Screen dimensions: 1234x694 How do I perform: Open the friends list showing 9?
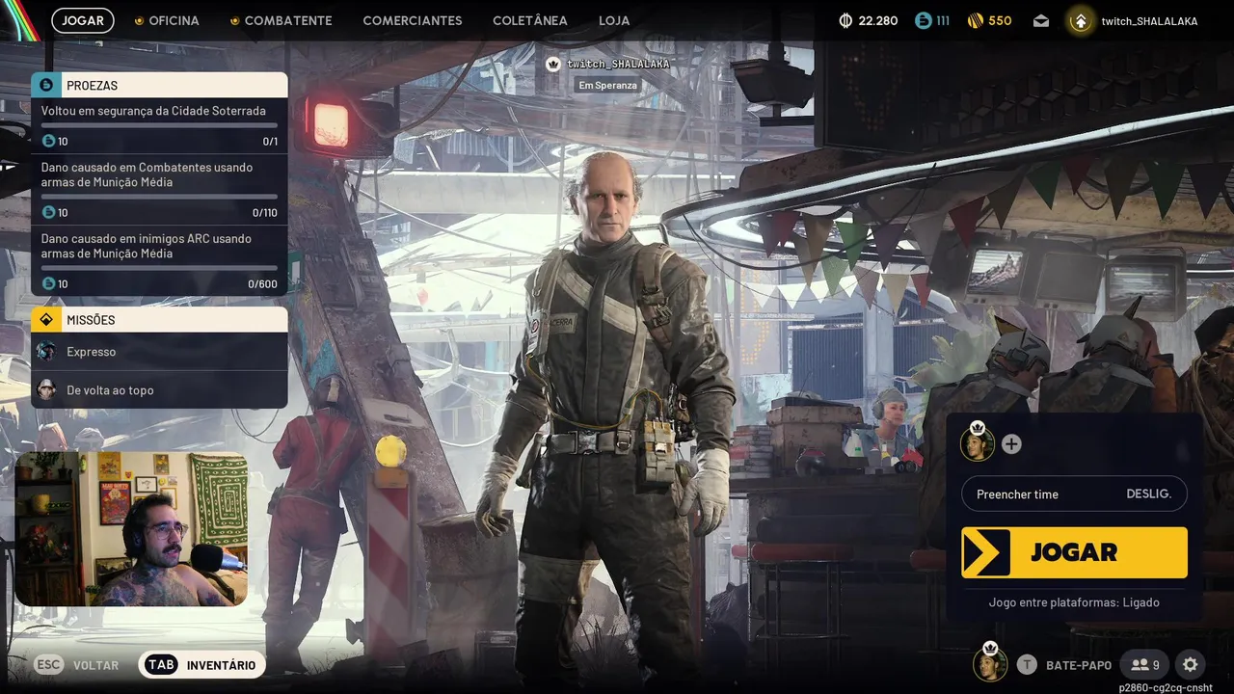click(x=1145, y=665)
